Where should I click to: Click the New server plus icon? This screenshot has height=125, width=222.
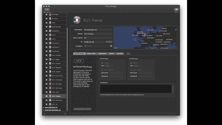pyautogui.click(x=47, y=9)
